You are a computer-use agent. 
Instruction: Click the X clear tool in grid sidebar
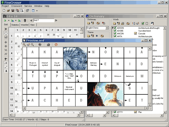(x=6, y=29)
